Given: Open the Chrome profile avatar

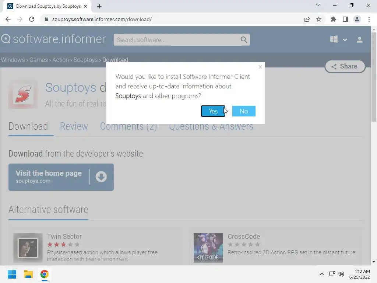Looking at the screenshot, I should pos(357,19).
